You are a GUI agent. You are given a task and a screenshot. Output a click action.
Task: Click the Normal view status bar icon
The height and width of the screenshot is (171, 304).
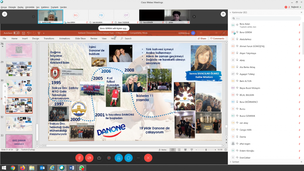coord(173,150)
